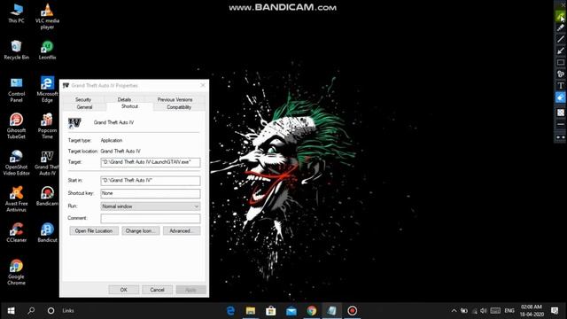This screenshot has height=319, width=567.
Task: Open taskbar search magnifier
Action: point(31,311)
